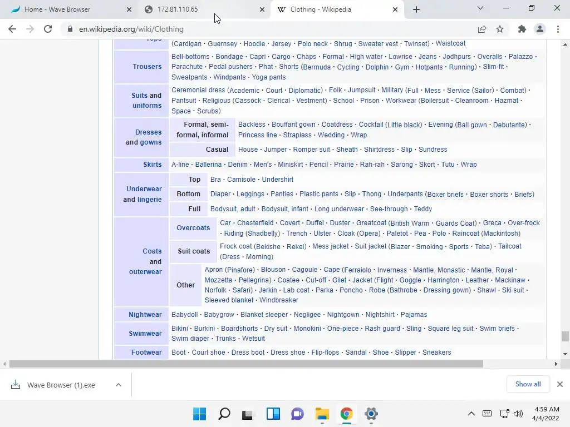The width and height of the screenshot is (570, 427).
Task: Open the Suits and uniforms link
Action: (146, 100)
